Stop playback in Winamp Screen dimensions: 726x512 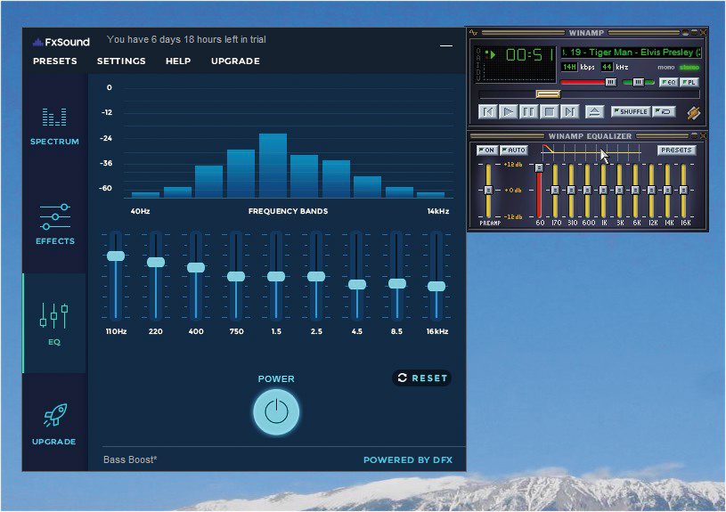click(549, 111)
